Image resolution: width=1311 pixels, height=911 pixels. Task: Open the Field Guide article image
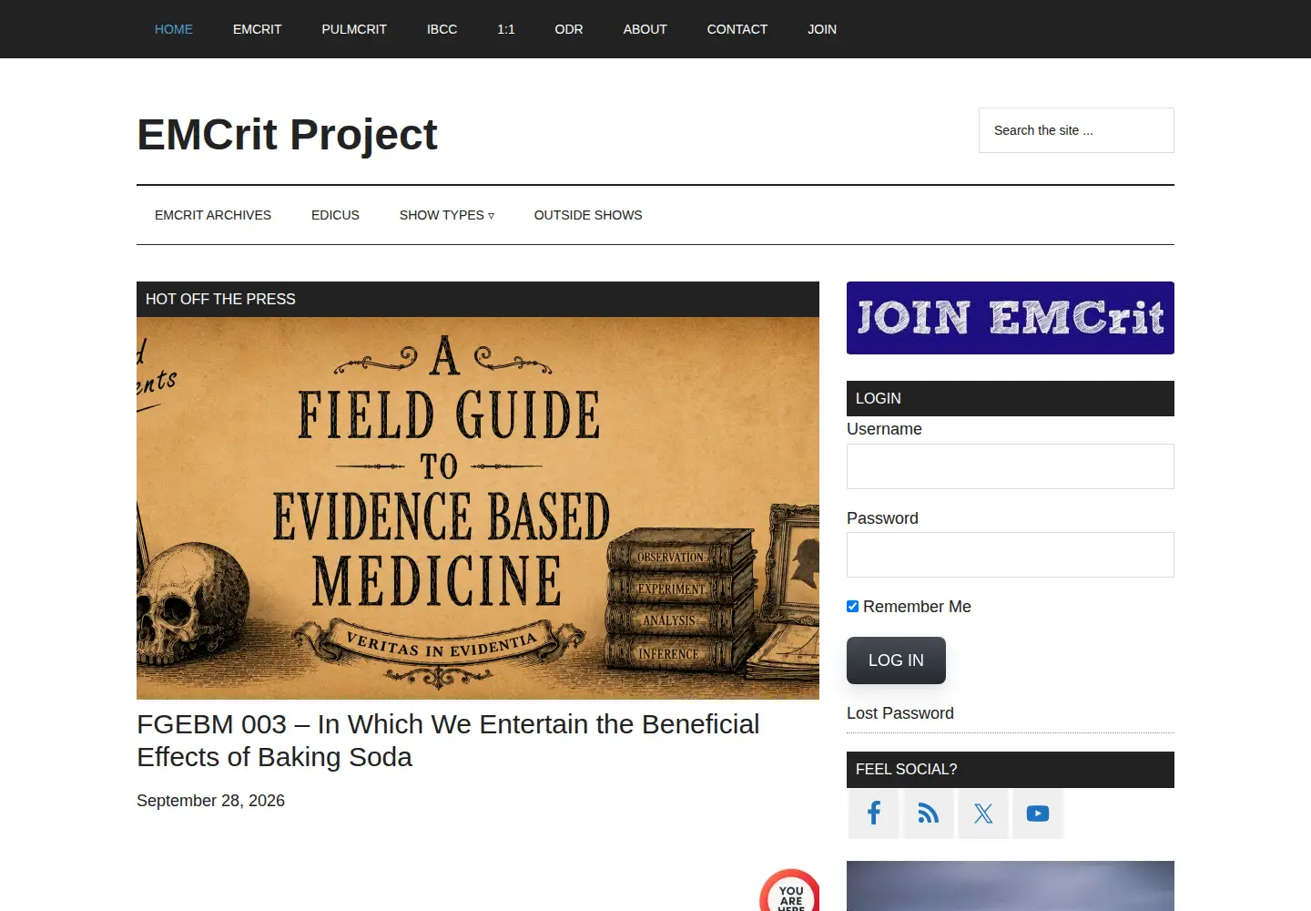(x=478, y=508)
